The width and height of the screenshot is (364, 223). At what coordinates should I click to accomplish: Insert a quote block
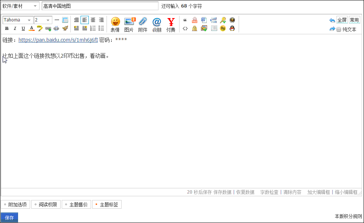tap(185, 20)
